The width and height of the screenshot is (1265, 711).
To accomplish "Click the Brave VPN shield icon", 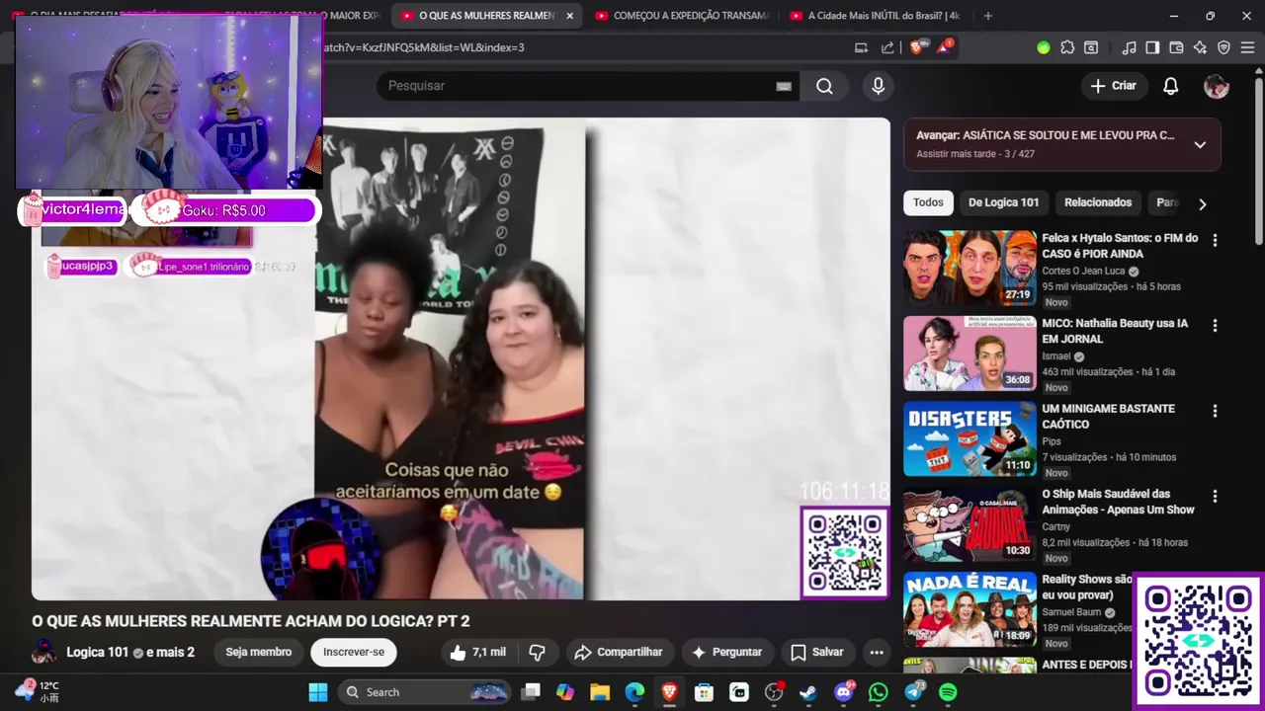I will (1223, 47).
